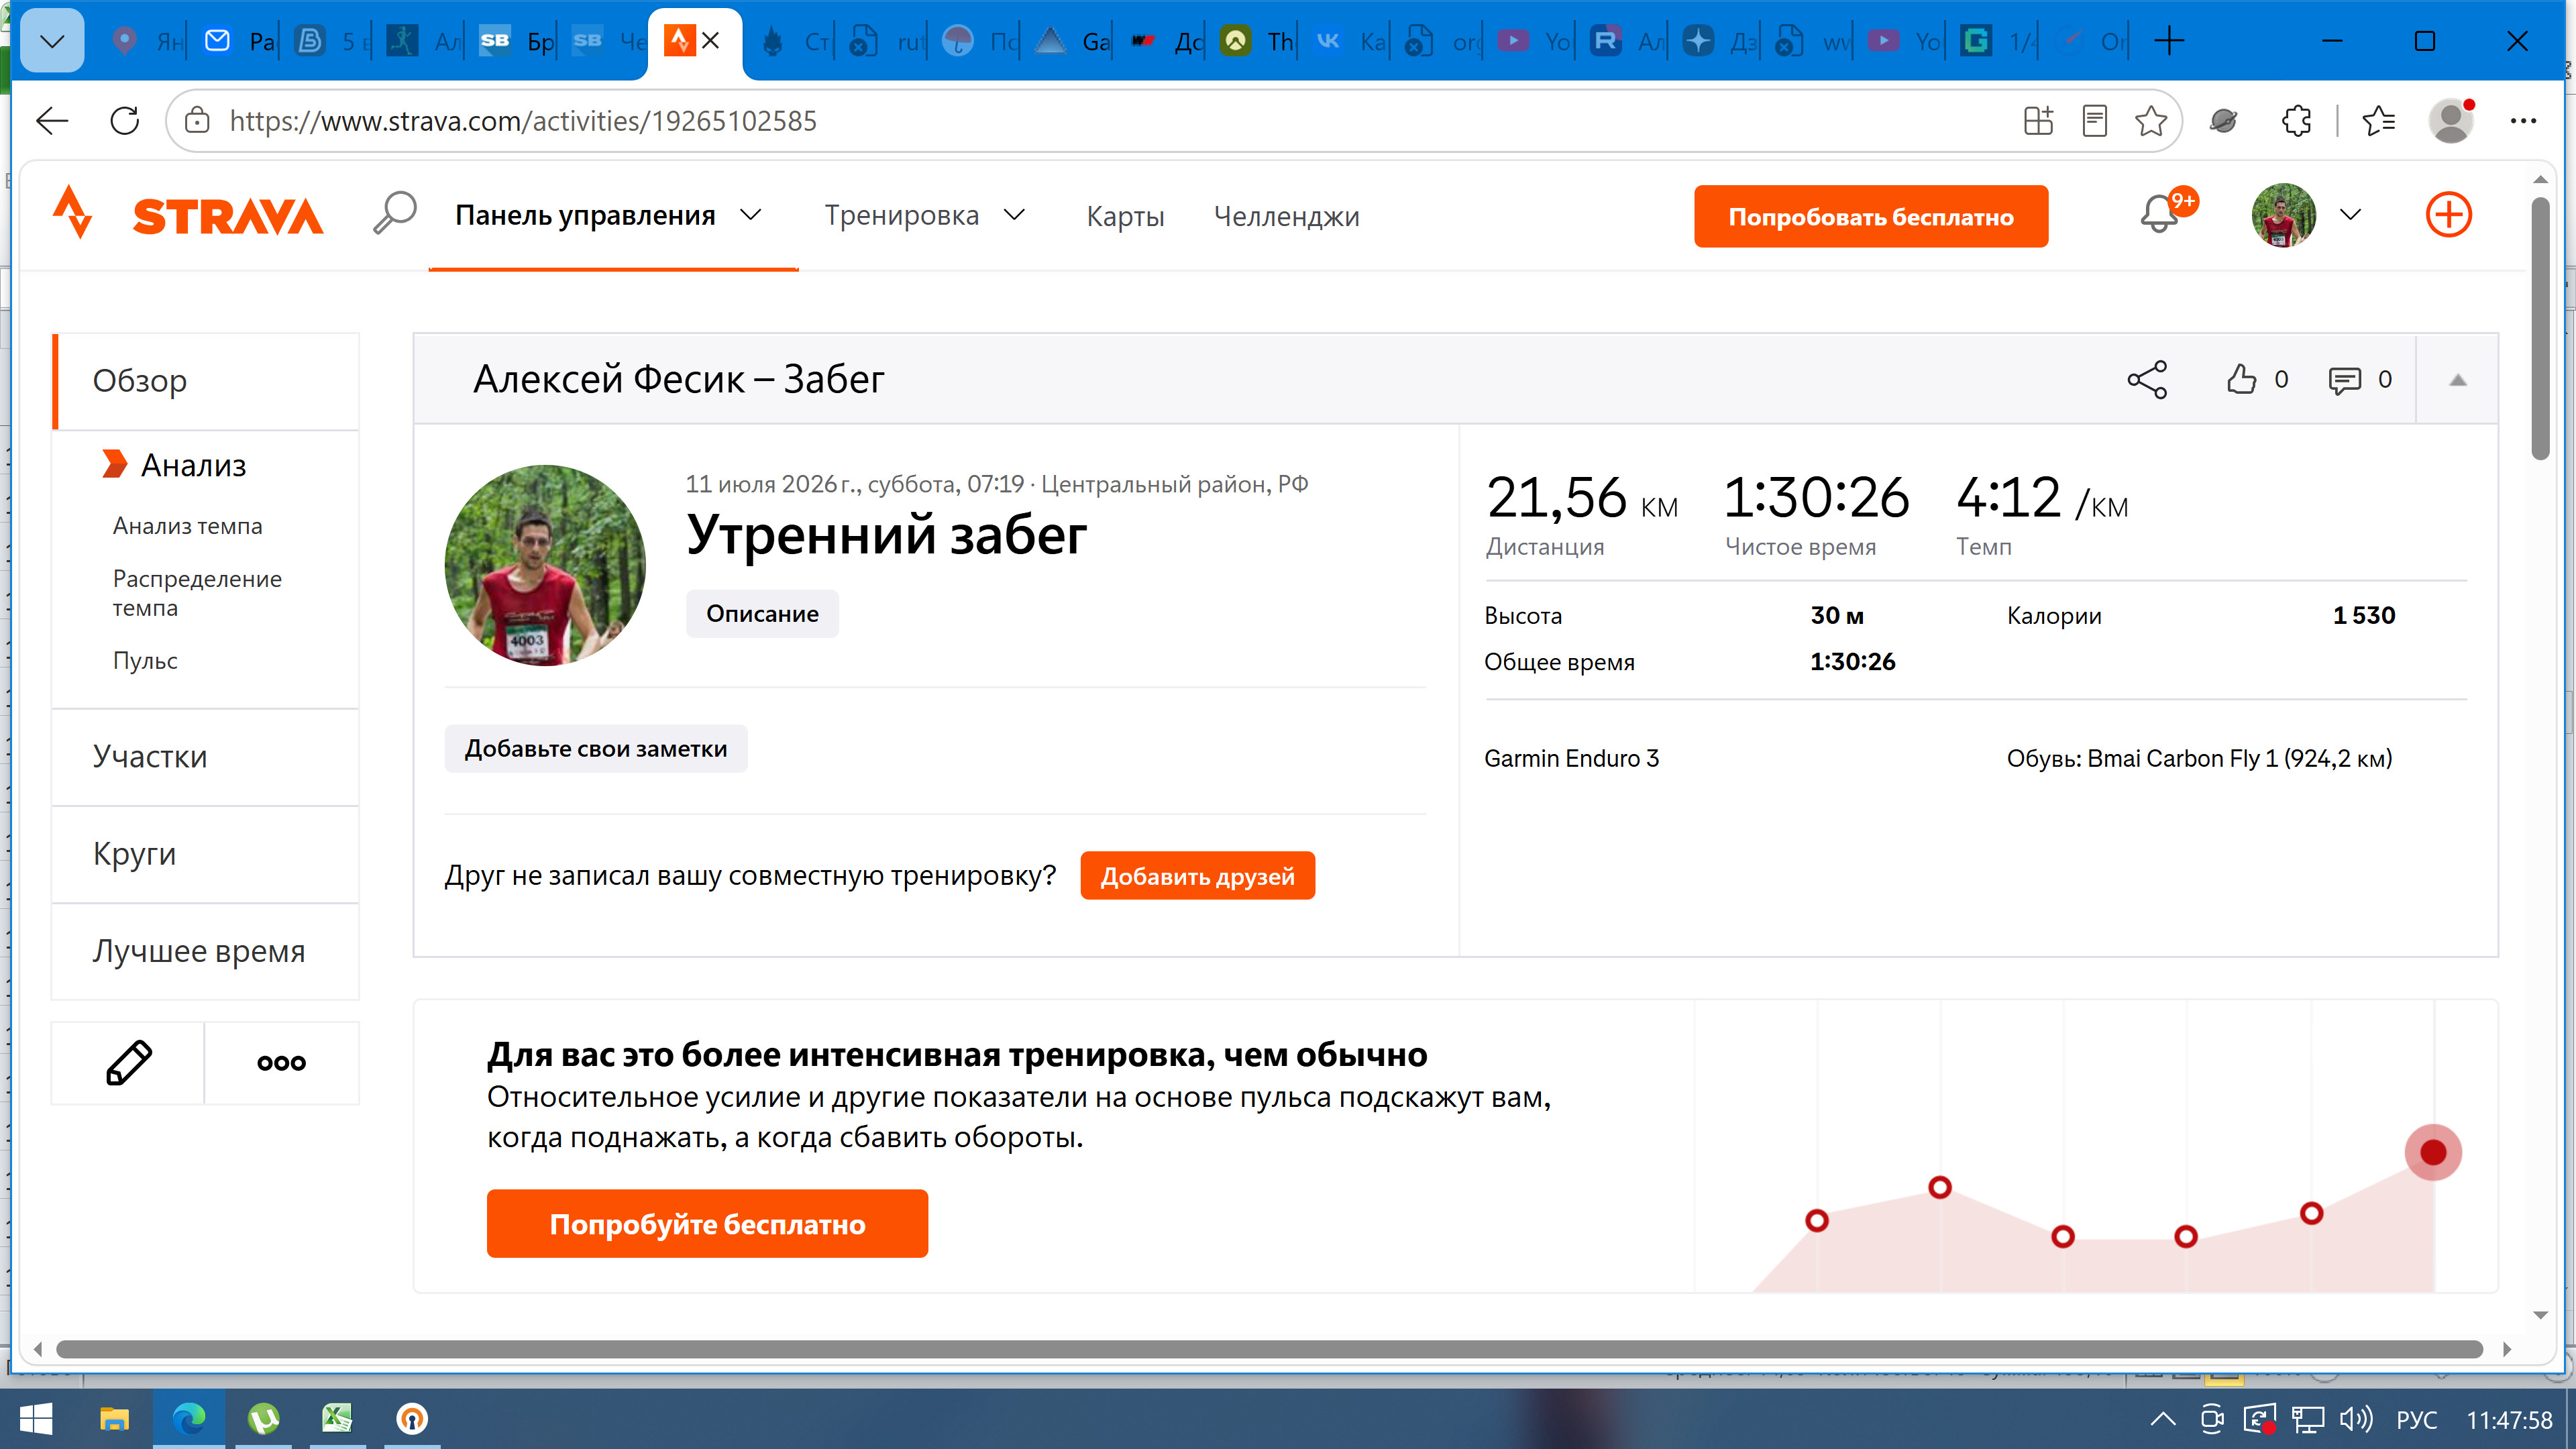
Task: Open the profile menu chevron
Action: click(2350, 215)
